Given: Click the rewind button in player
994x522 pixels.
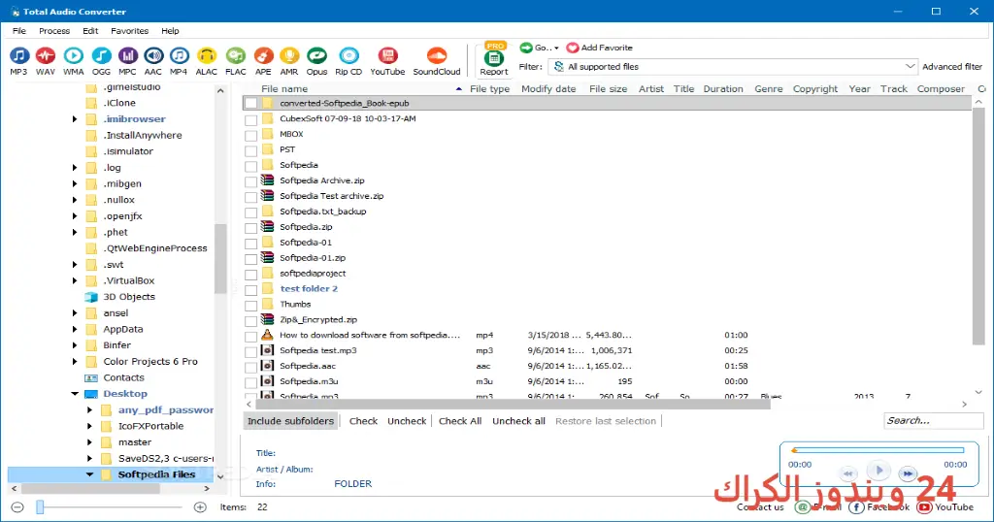Looking at the screenshot, I should (848, 473).
